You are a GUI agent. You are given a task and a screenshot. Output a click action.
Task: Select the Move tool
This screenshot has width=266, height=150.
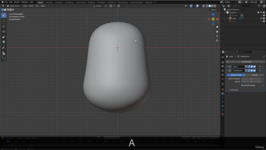(x=4, y=26)
